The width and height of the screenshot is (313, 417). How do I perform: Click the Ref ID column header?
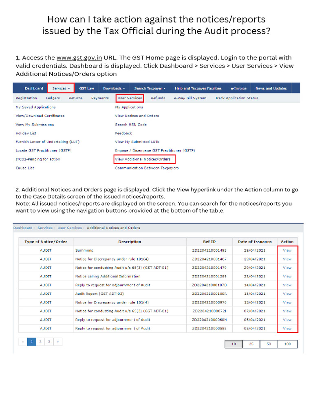[x=209, y=242]
